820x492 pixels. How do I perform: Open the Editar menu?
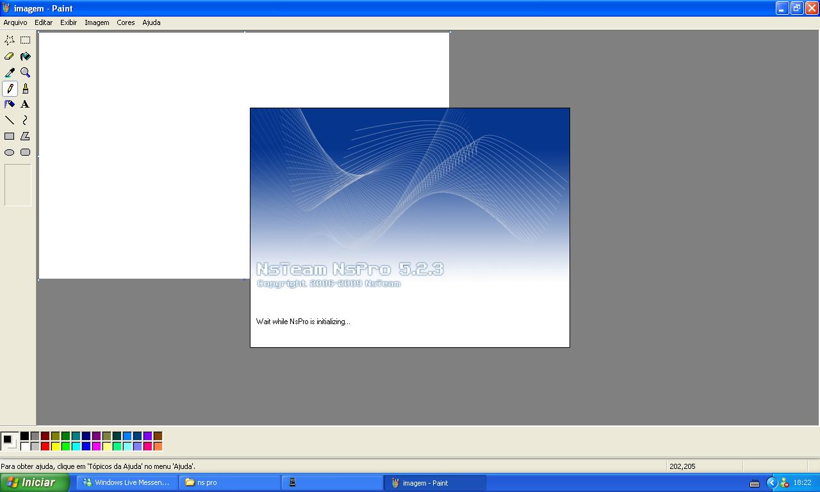pyautogui.click(x=44, y=22)
